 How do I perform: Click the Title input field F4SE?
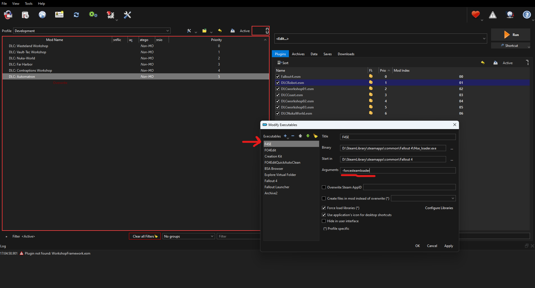click(398, 137)
